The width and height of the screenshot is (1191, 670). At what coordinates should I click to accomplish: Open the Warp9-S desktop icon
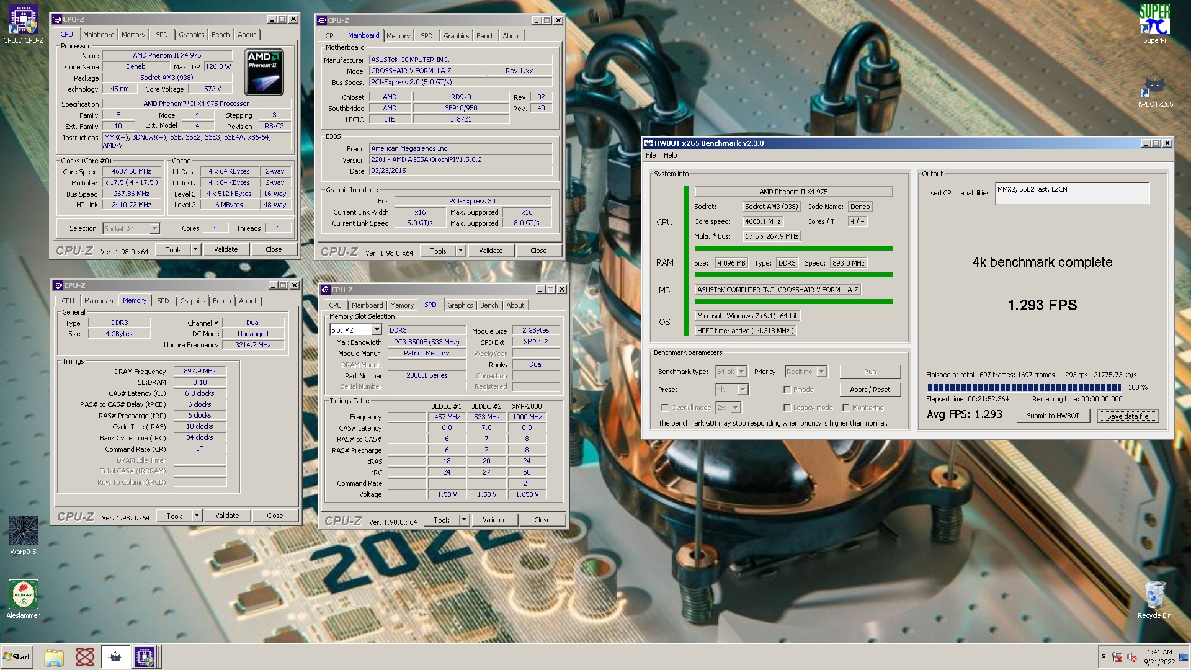23,535
